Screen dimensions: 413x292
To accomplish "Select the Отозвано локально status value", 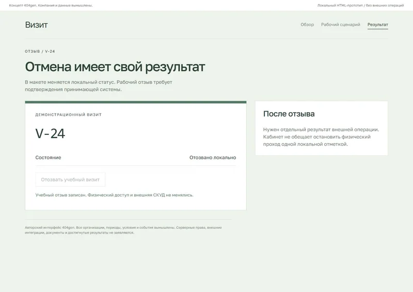I will (213, 158).
